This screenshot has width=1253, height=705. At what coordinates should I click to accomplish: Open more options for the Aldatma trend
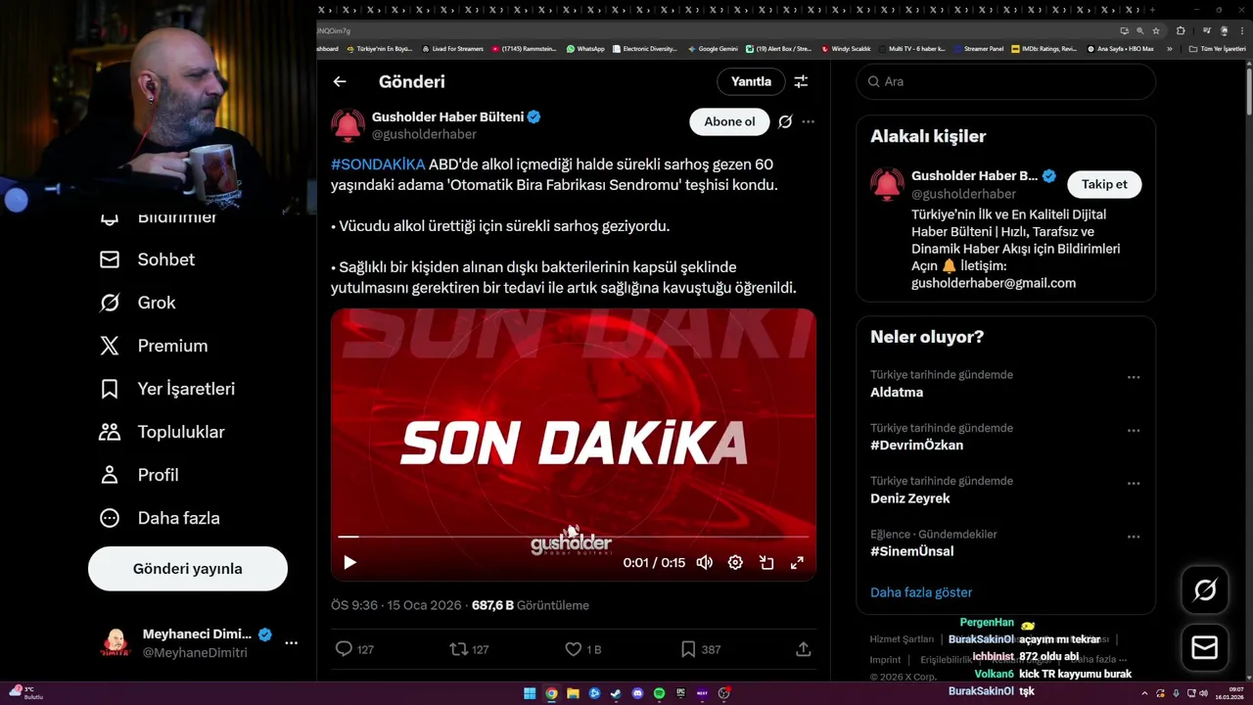tap(1133, 377)
